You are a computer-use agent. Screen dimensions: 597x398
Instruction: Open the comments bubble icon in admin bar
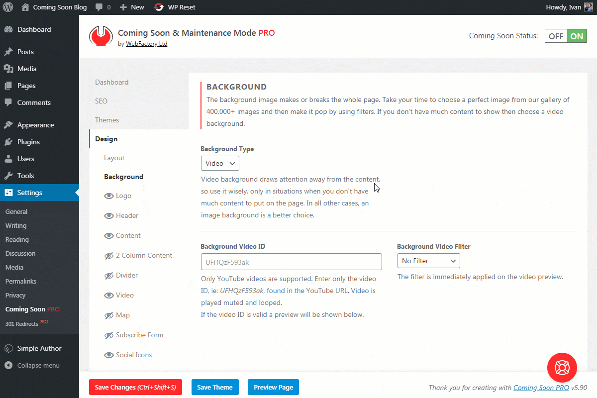click(x=99, y=7)
